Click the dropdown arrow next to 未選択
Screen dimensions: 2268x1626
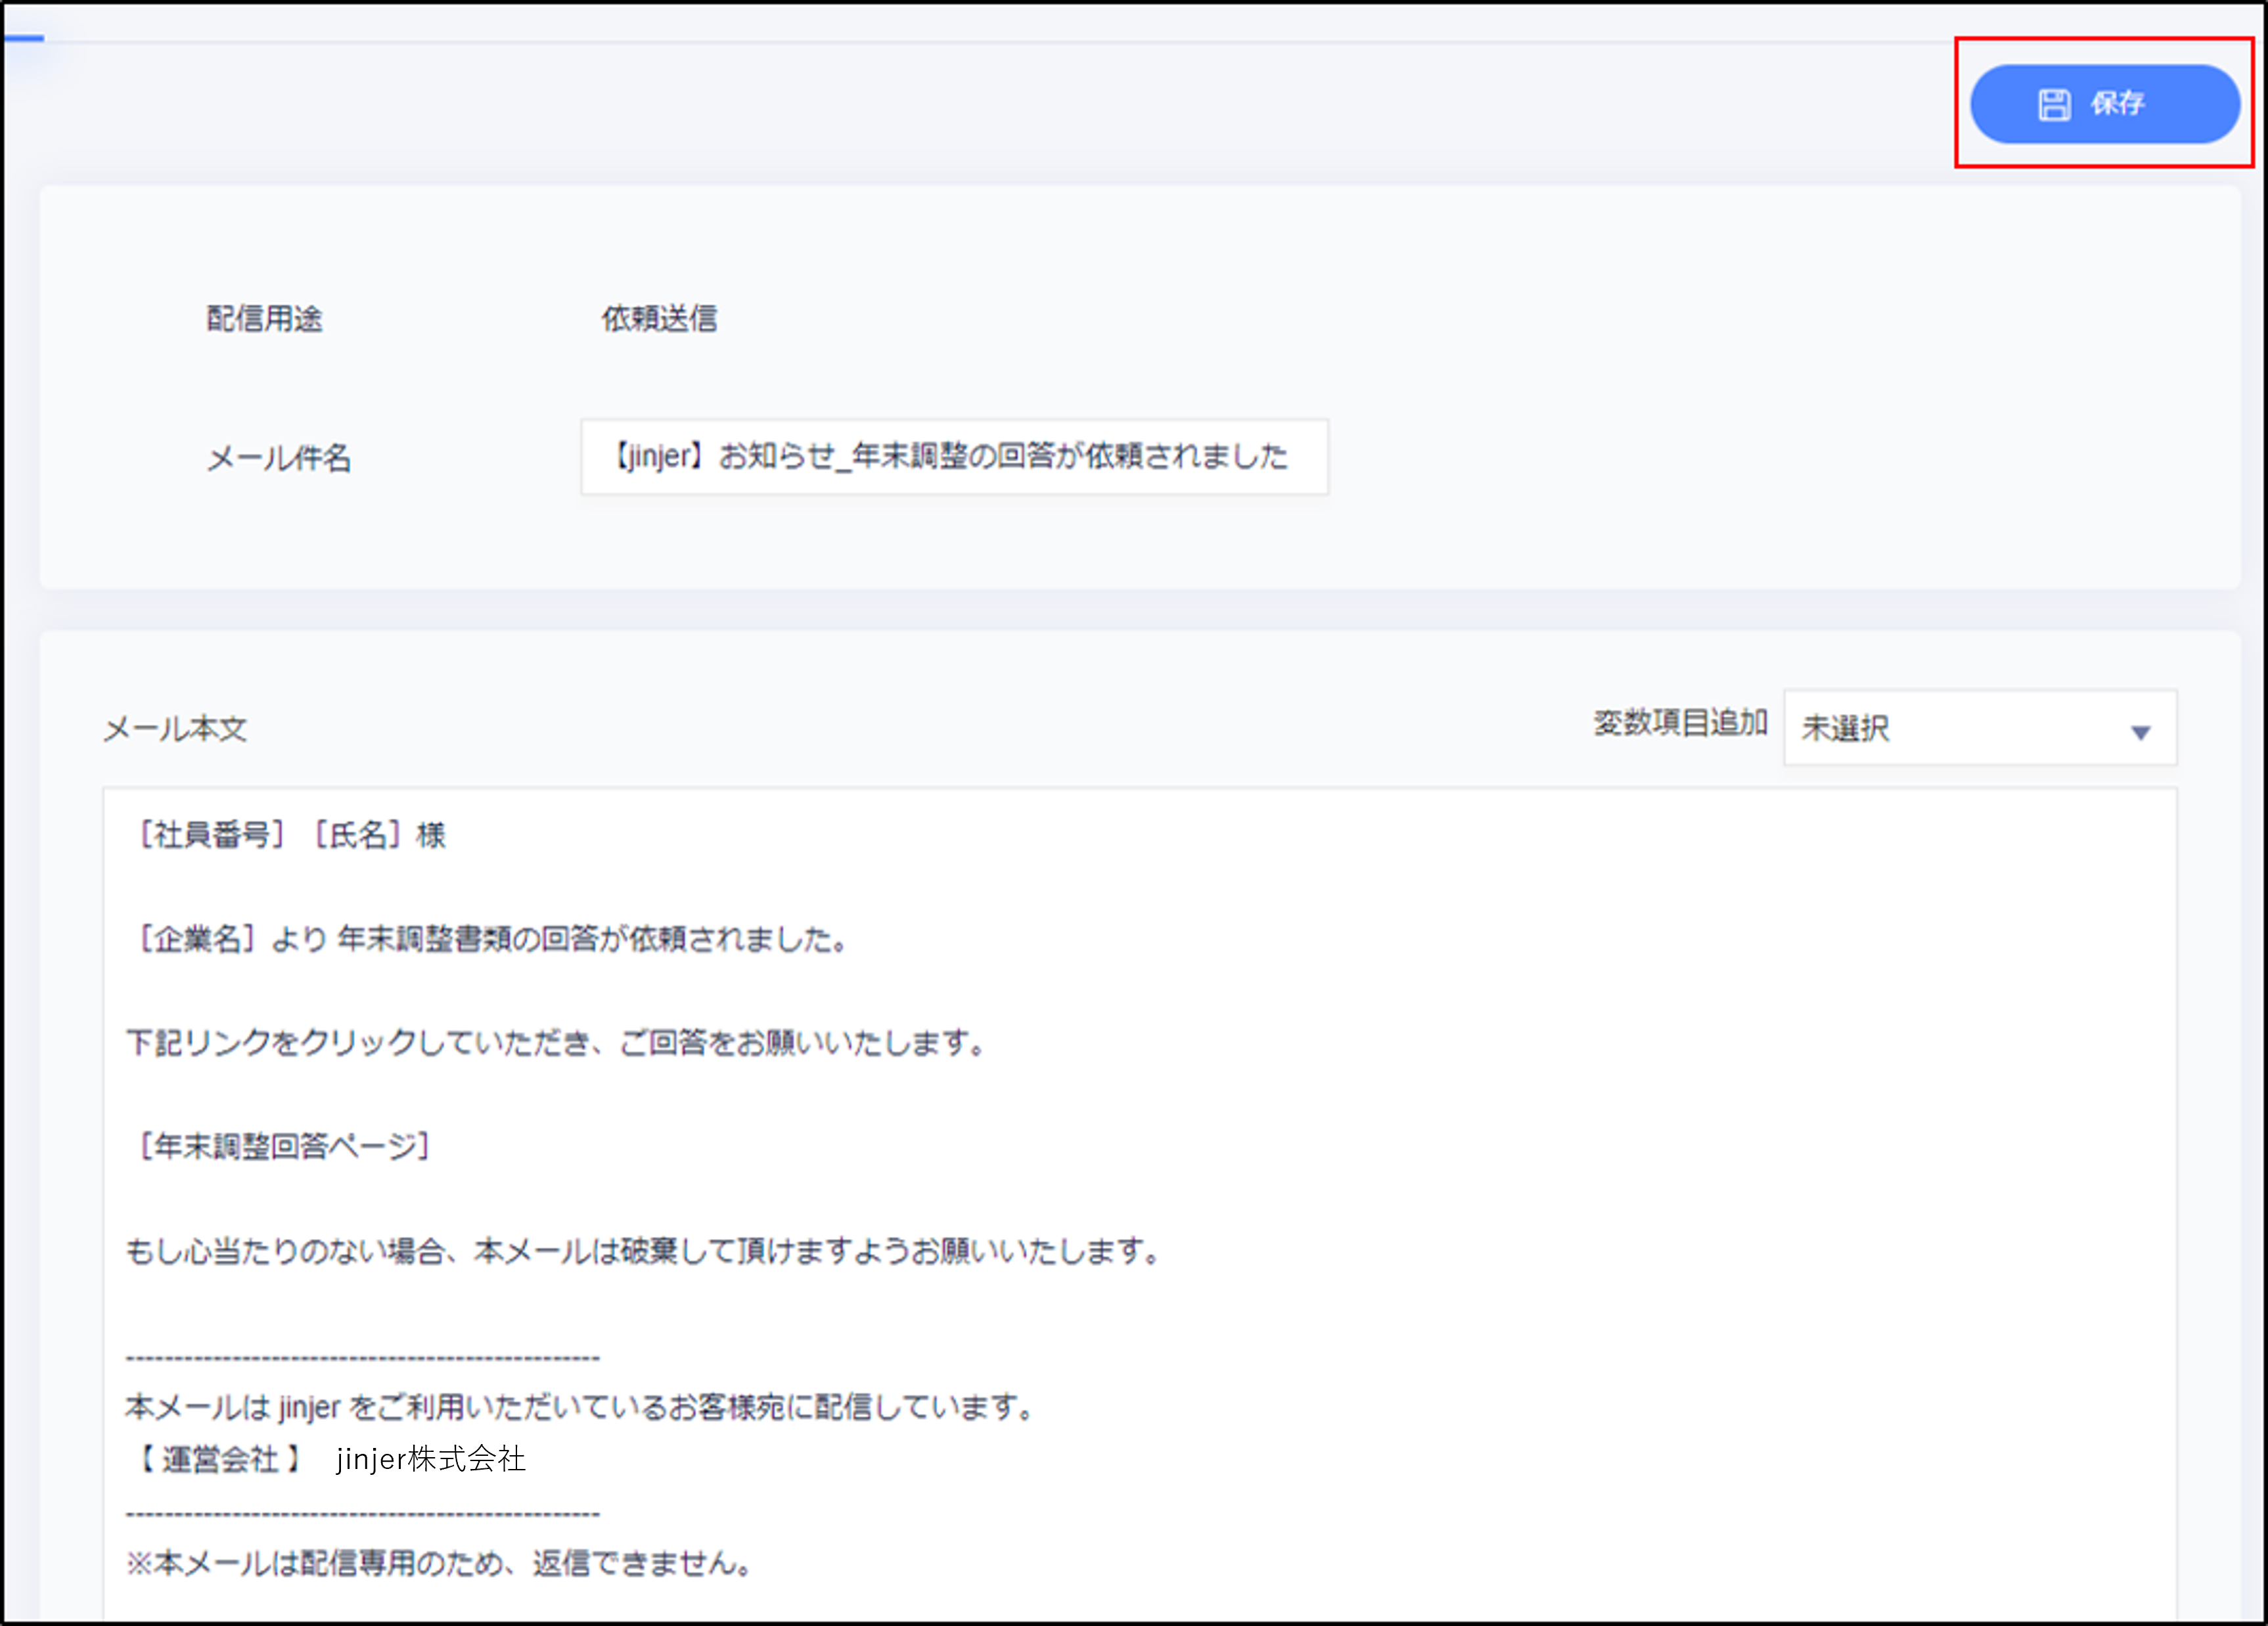pos(2140,732)
